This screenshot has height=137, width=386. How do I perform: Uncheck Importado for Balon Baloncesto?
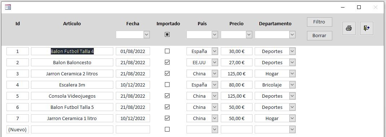[x=167, y=62]
